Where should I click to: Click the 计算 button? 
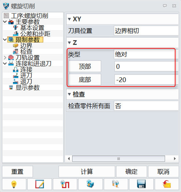point(87,172)
